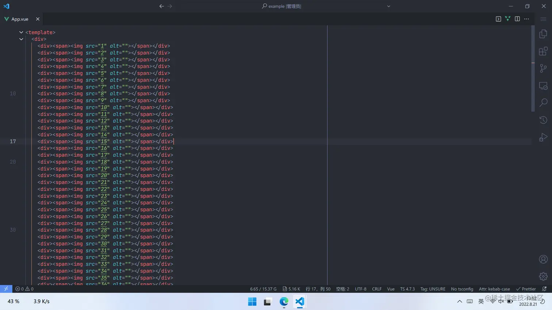Click the Tag: UNSURE status item
Viewport: 552px width, 310px height.
point(433,289)
